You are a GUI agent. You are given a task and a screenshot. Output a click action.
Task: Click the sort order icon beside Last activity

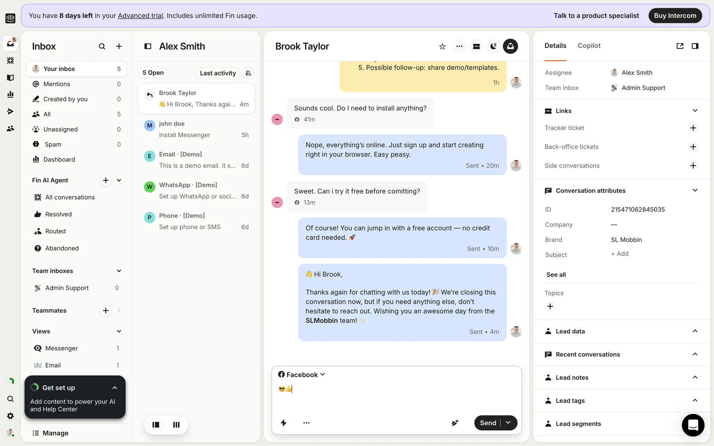tap(248, 73)
